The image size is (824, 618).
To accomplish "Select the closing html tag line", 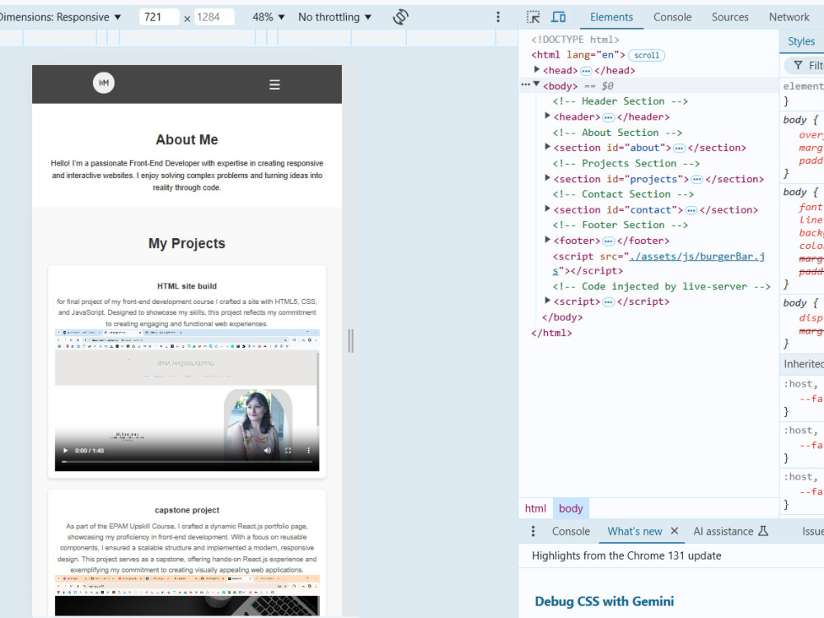I will [x=551, y=333].
